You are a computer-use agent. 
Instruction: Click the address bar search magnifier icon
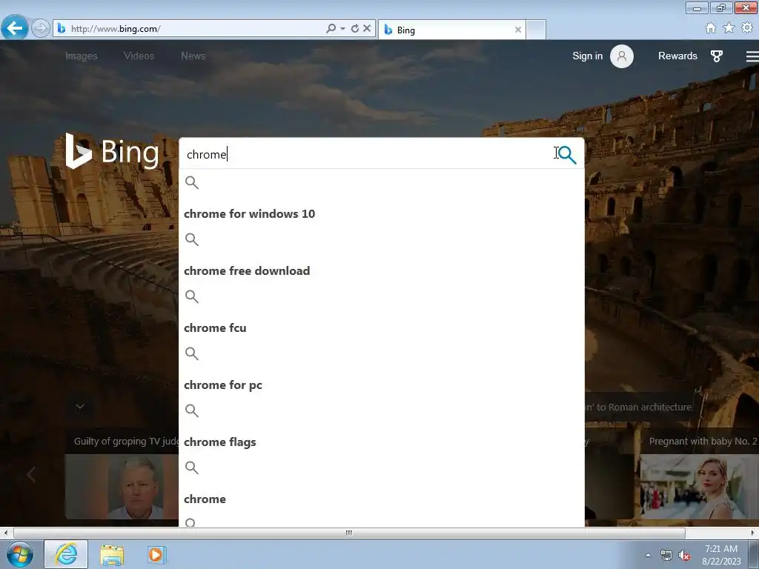[x=331, y=29]
